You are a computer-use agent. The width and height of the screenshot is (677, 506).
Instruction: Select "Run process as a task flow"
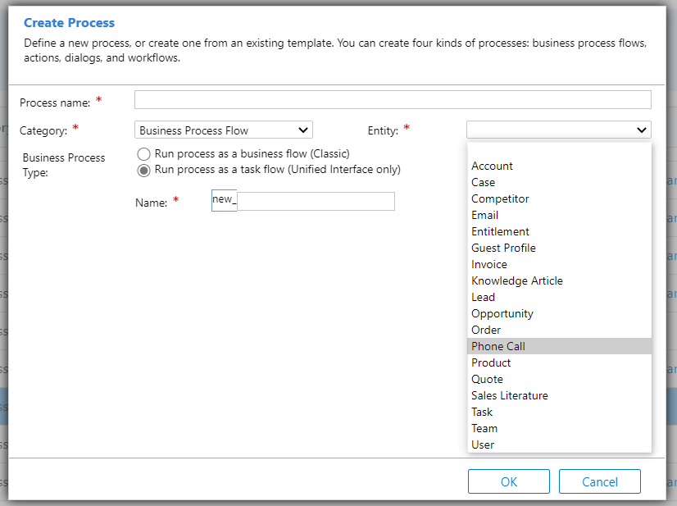pyautogui.click(x=143, y=171)
